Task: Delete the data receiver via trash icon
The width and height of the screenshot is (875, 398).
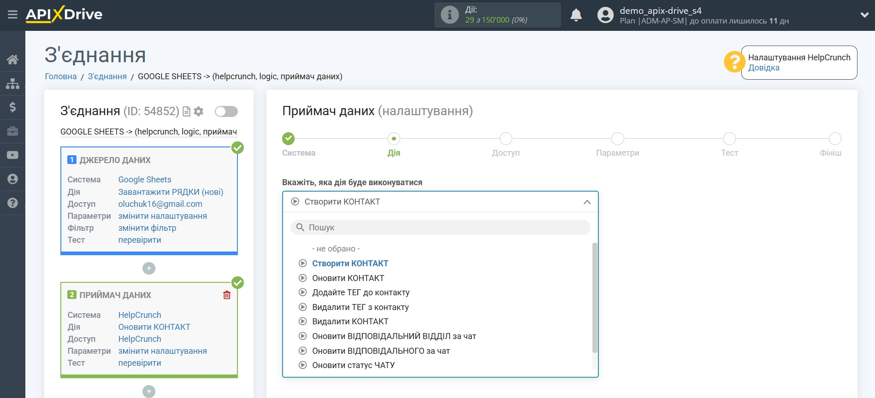Action: 227,295
